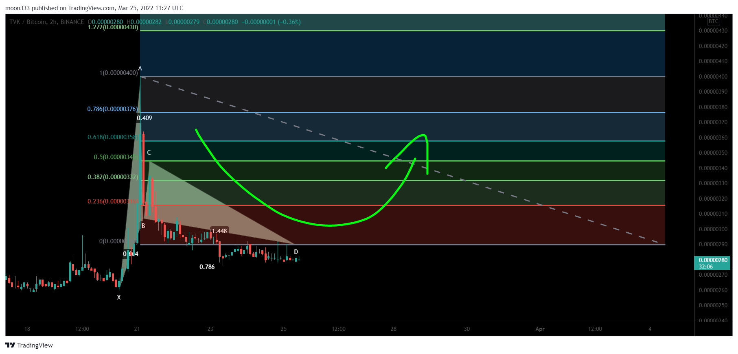
Task: Click the change value −0.00000001 (−0.36%)
Action: pyautogui.click(x=271, y=22)
